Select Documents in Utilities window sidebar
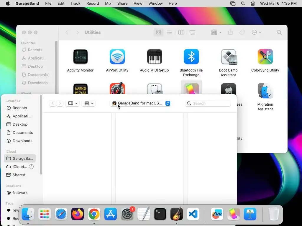 pos(35,74)
